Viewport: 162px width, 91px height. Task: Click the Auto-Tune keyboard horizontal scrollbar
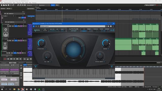pyautogui.click(x=75, y=78)
